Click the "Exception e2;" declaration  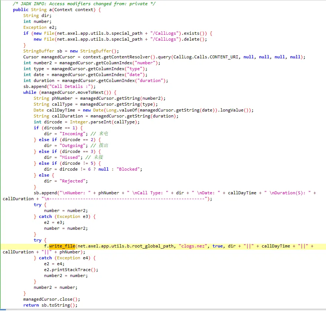pyautogui.click(x=40, y=27)
